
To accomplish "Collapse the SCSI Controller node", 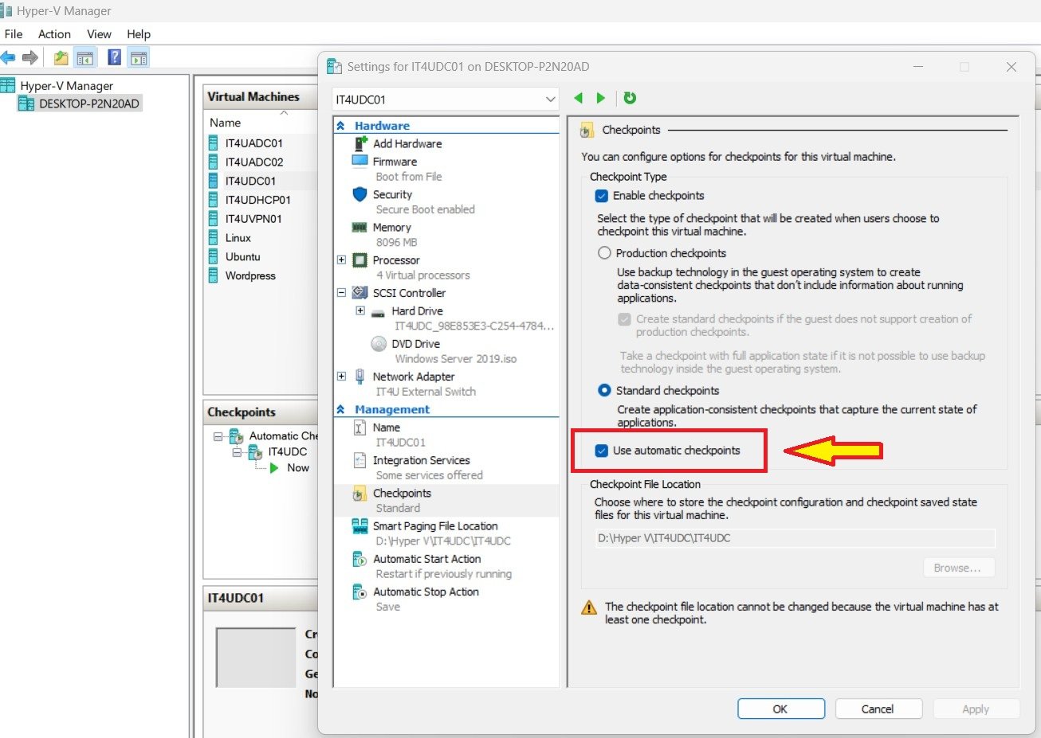I will tap(341, 293).
